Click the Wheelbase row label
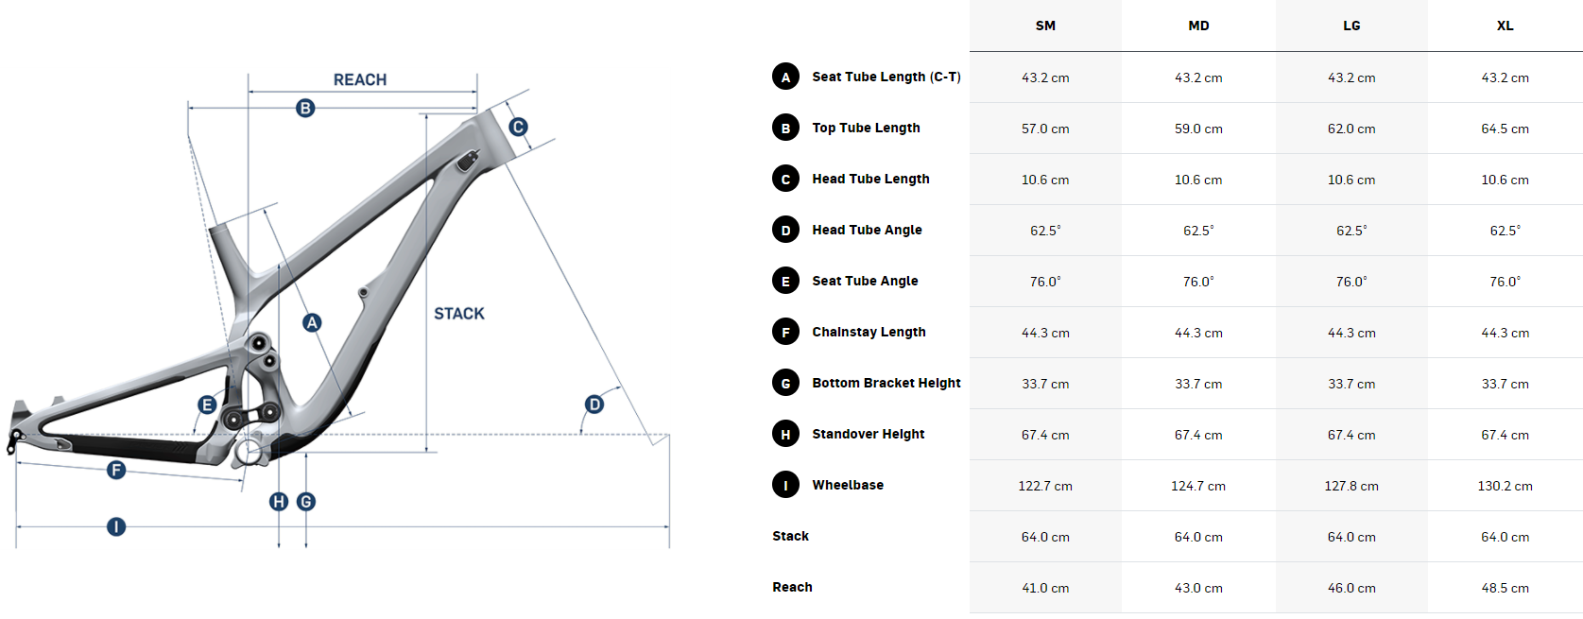Viewport: 1583px width, 619px height. [848, 485]
